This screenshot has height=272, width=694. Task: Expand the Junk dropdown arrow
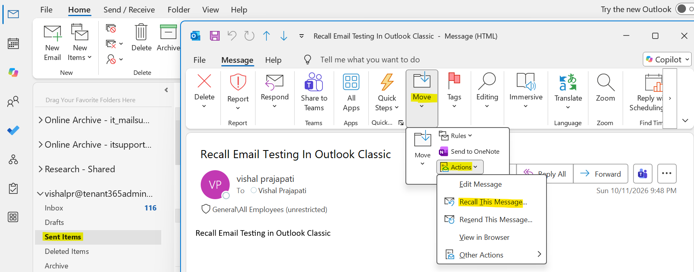pos(121,60)
